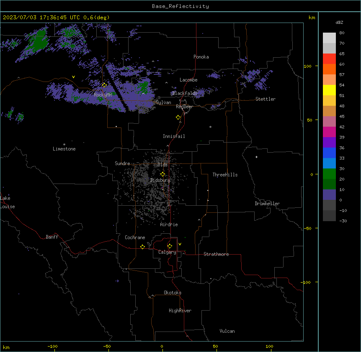
Task: Click the Limestone label
Action: click(64, 149)
